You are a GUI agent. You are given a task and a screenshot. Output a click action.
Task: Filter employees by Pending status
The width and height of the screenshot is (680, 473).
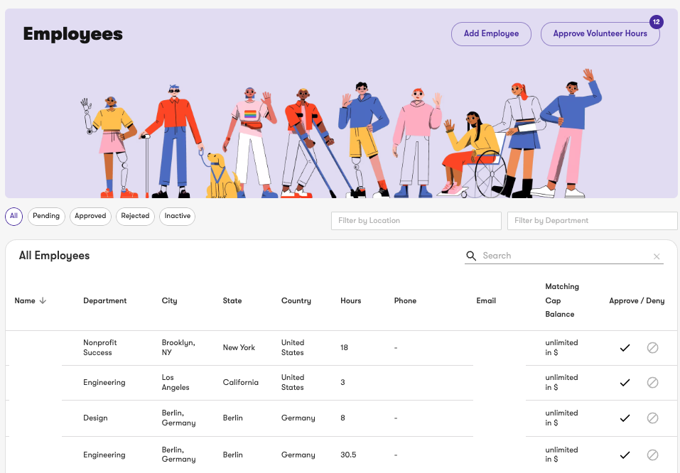point(46,216)
